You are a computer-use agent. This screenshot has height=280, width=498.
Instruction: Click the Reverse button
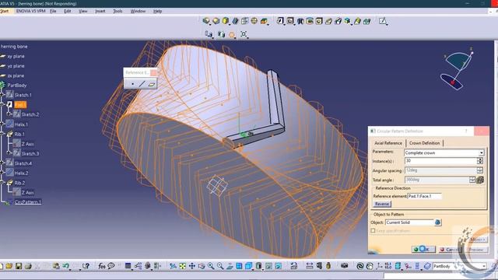pos(382,204)
